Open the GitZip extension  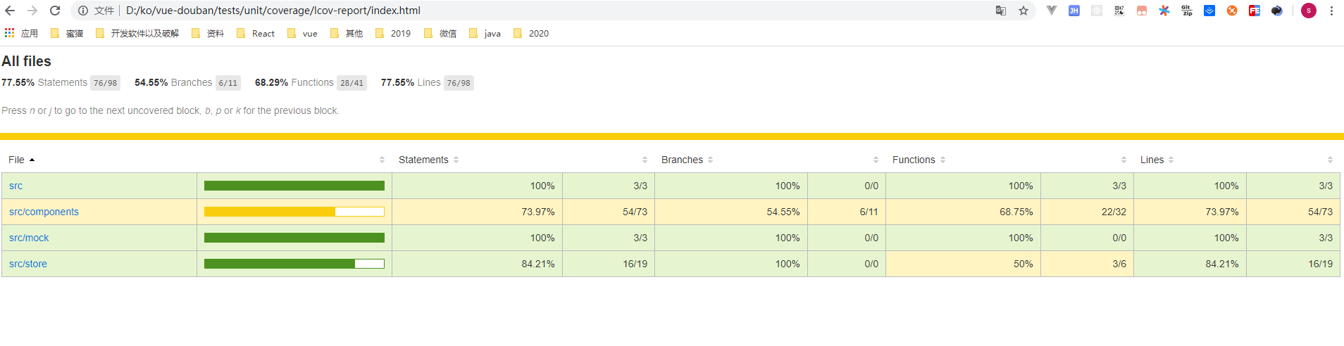[1187, 11]
